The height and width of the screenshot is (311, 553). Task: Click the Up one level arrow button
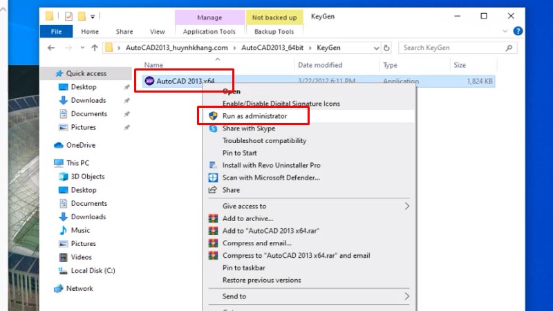94,48
